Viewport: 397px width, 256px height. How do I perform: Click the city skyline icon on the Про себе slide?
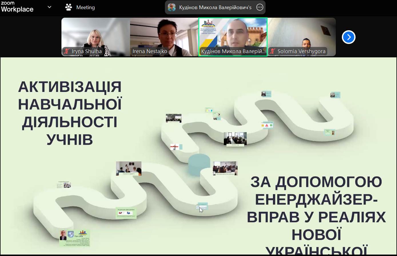click(83, 232)
